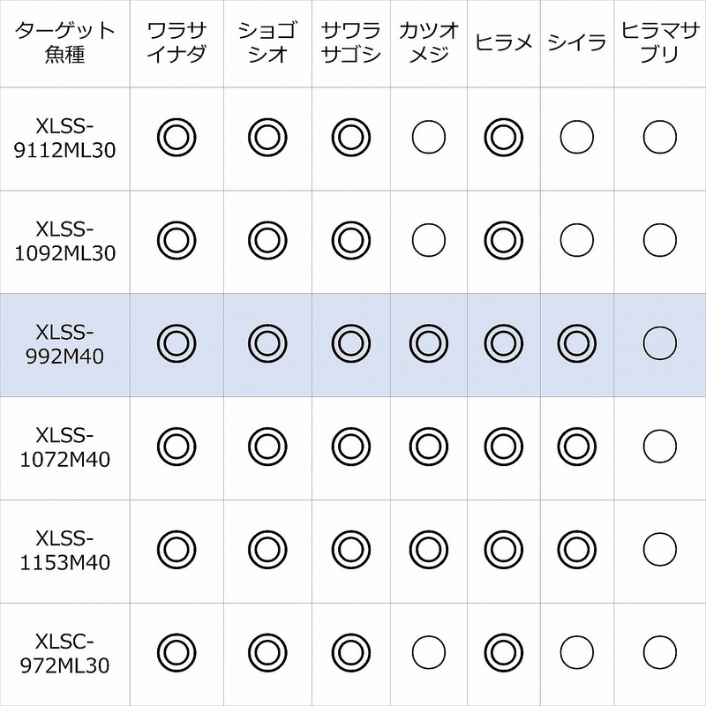Select the ワラサ イナダ column header
Image resolution: width=706 pixels, height=706 pixels.
coord(176,43)
